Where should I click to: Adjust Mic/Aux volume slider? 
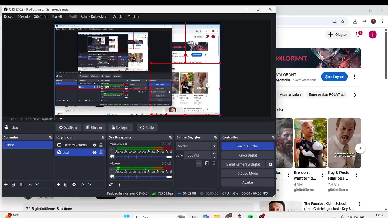point(143,177)
